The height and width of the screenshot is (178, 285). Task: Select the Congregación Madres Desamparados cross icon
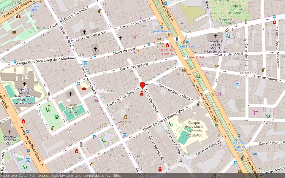pos(24,84)
